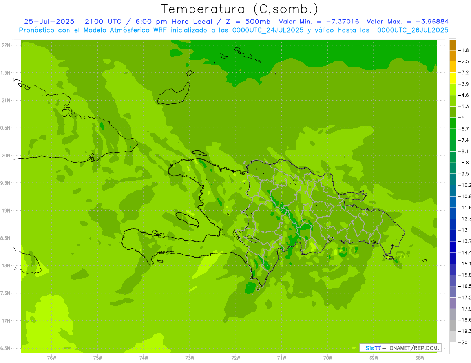Click the '76W' longitude label
This screenshot has width=471, height=363.
point(51,358)
